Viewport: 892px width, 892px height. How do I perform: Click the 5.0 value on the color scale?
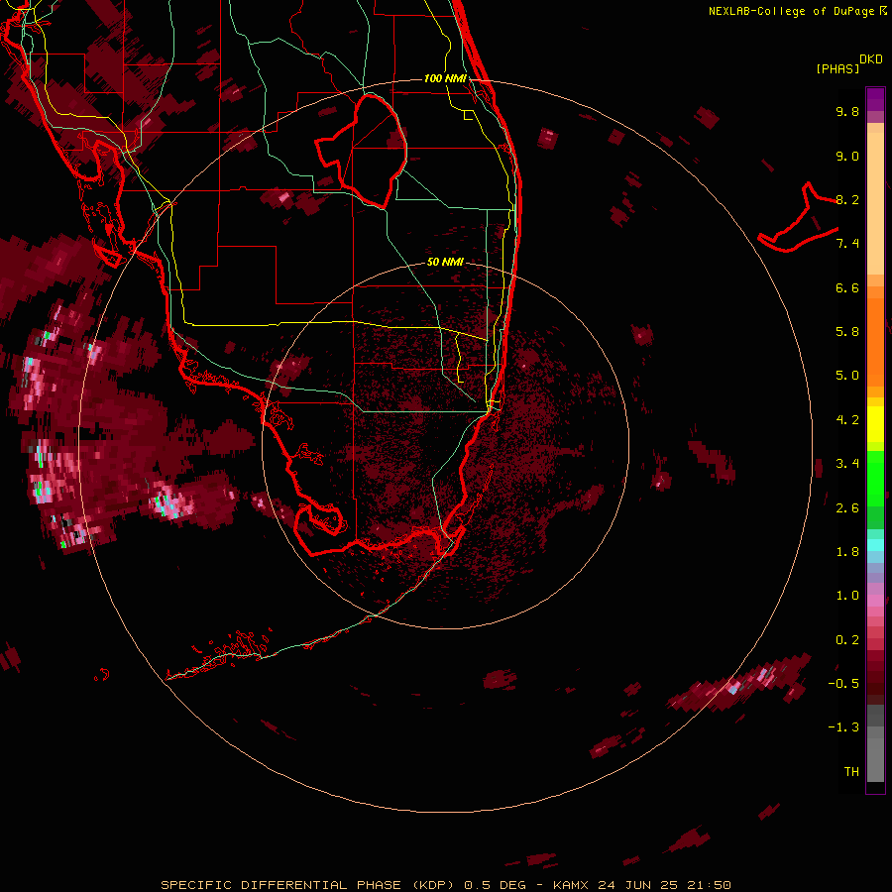pos(847,376)
